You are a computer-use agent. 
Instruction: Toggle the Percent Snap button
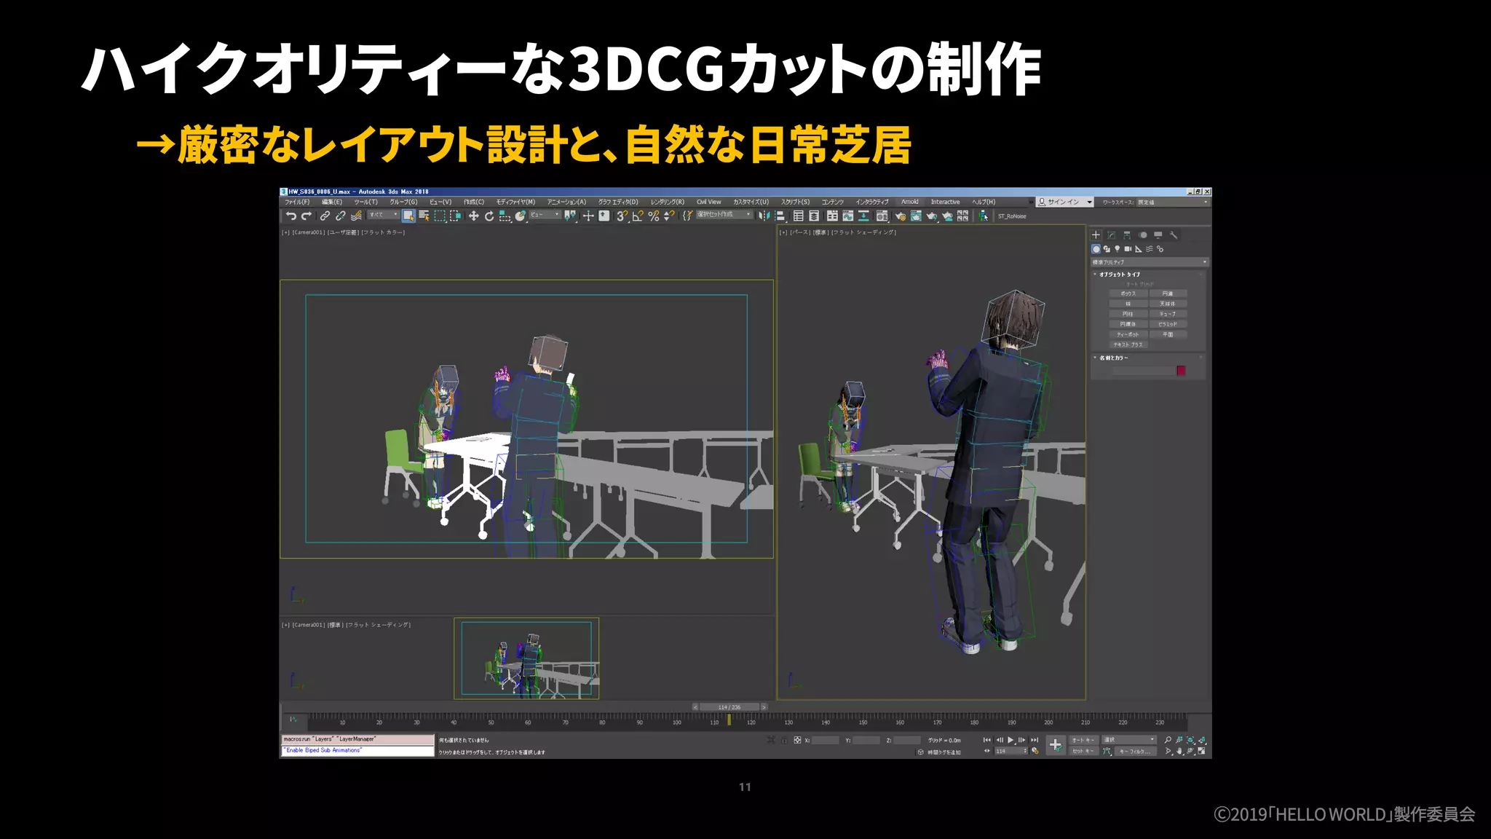653,216
